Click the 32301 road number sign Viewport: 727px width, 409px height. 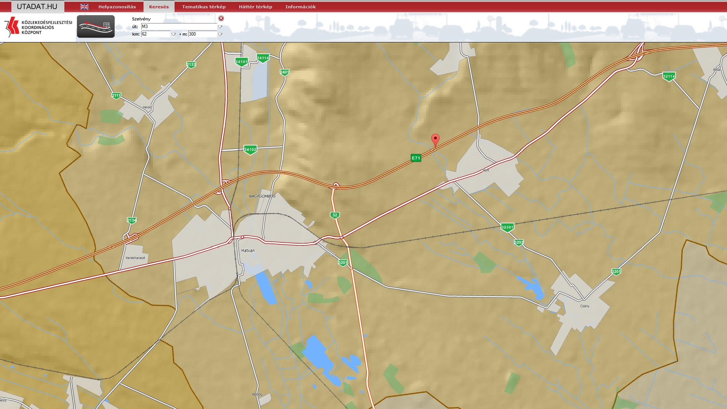pos(507,227)
